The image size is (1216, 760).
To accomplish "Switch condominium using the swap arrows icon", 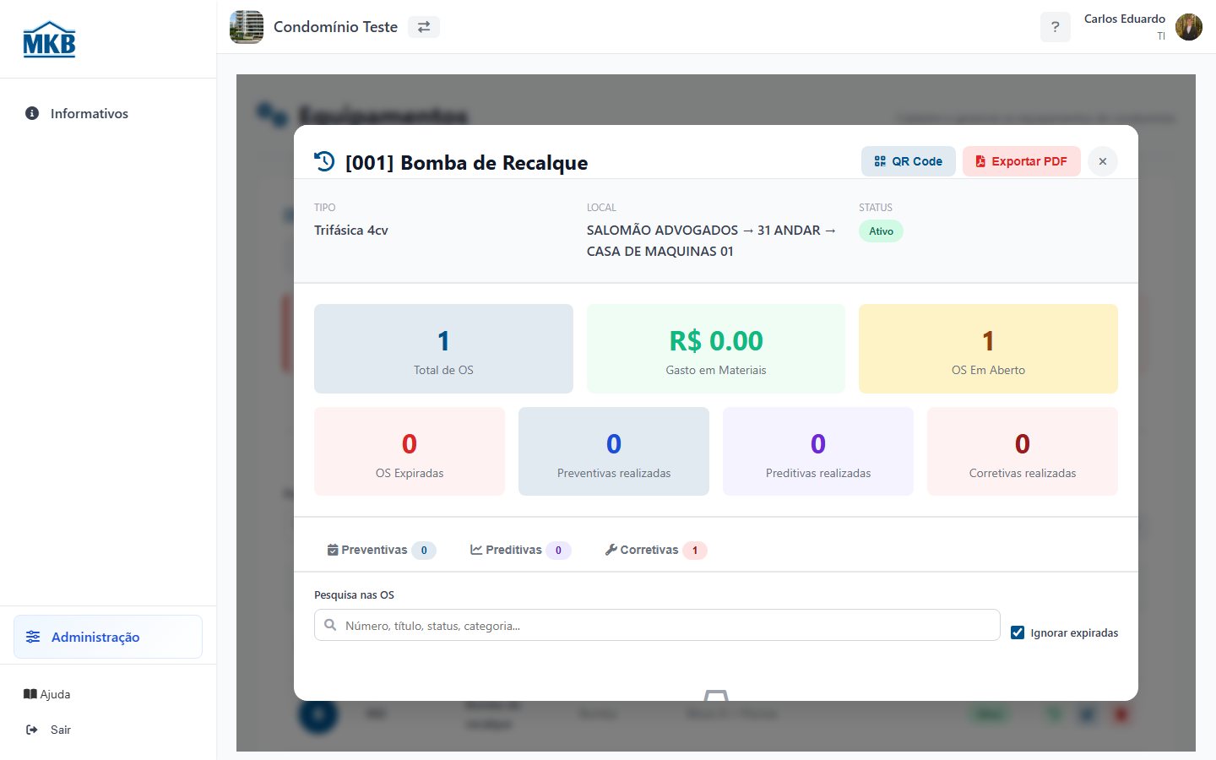I will tap(424, 27).
